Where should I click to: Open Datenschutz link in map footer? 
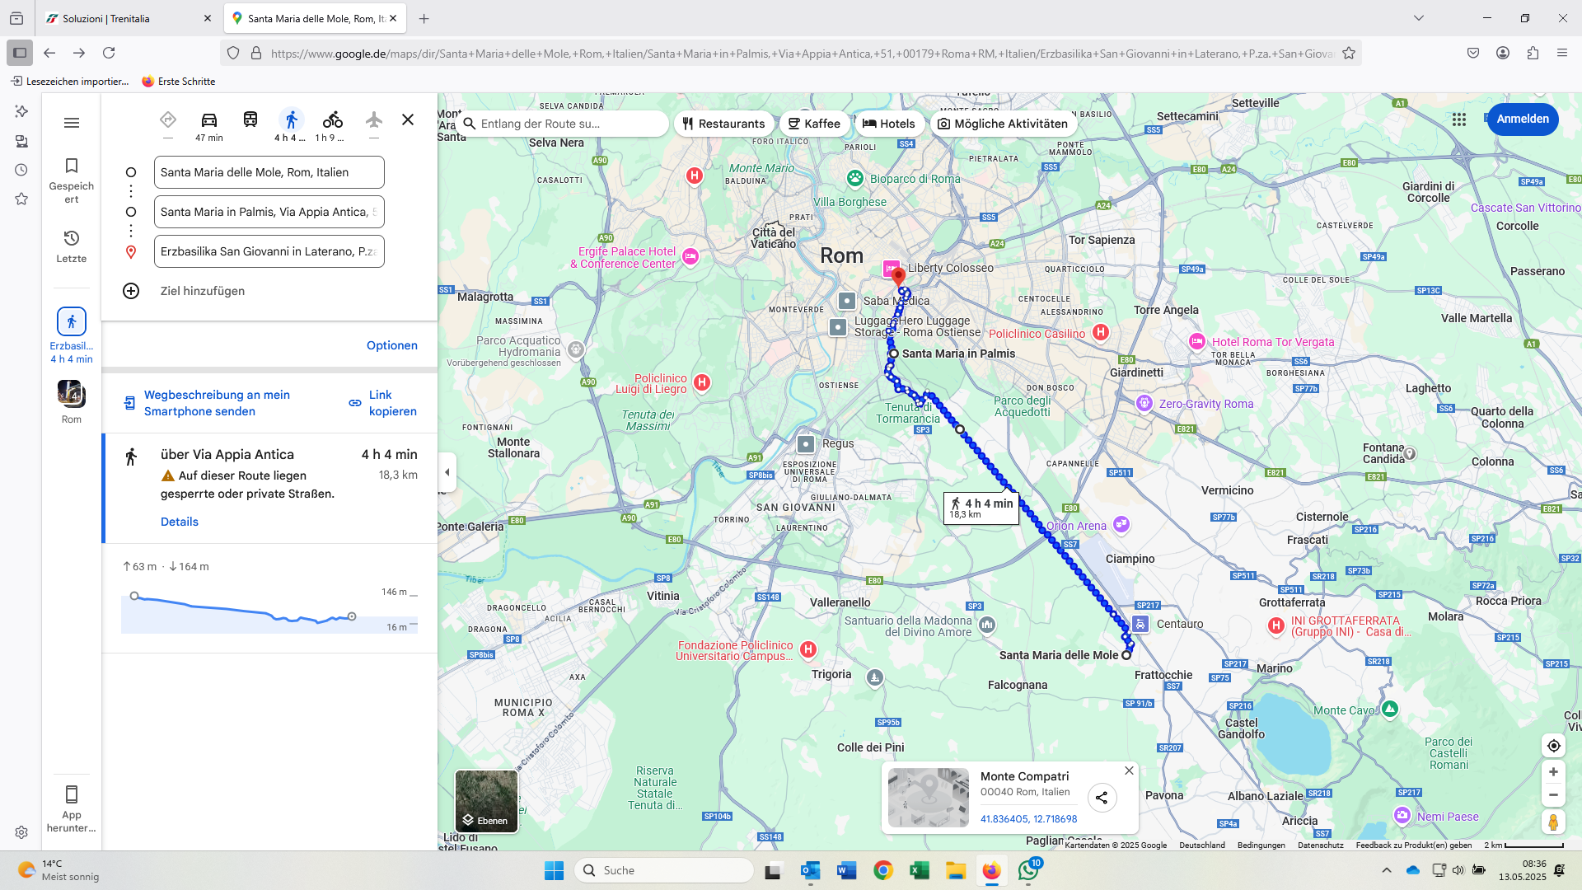pos(1321,845)
